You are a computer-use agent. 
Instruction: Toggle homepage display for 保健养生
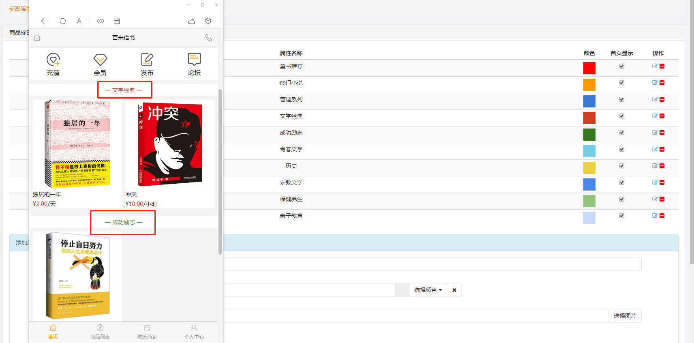622,199
